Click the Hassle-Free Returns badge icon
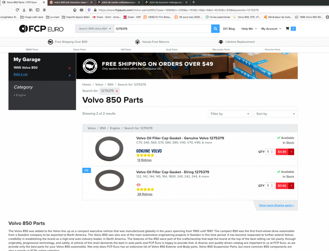 tap(137, 42)
